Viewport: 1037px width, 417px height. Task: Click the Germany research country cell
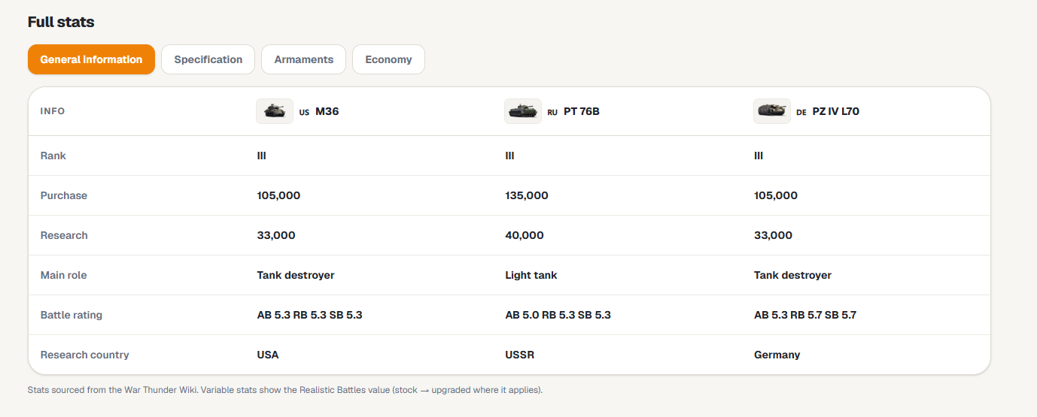click(777, 355)
